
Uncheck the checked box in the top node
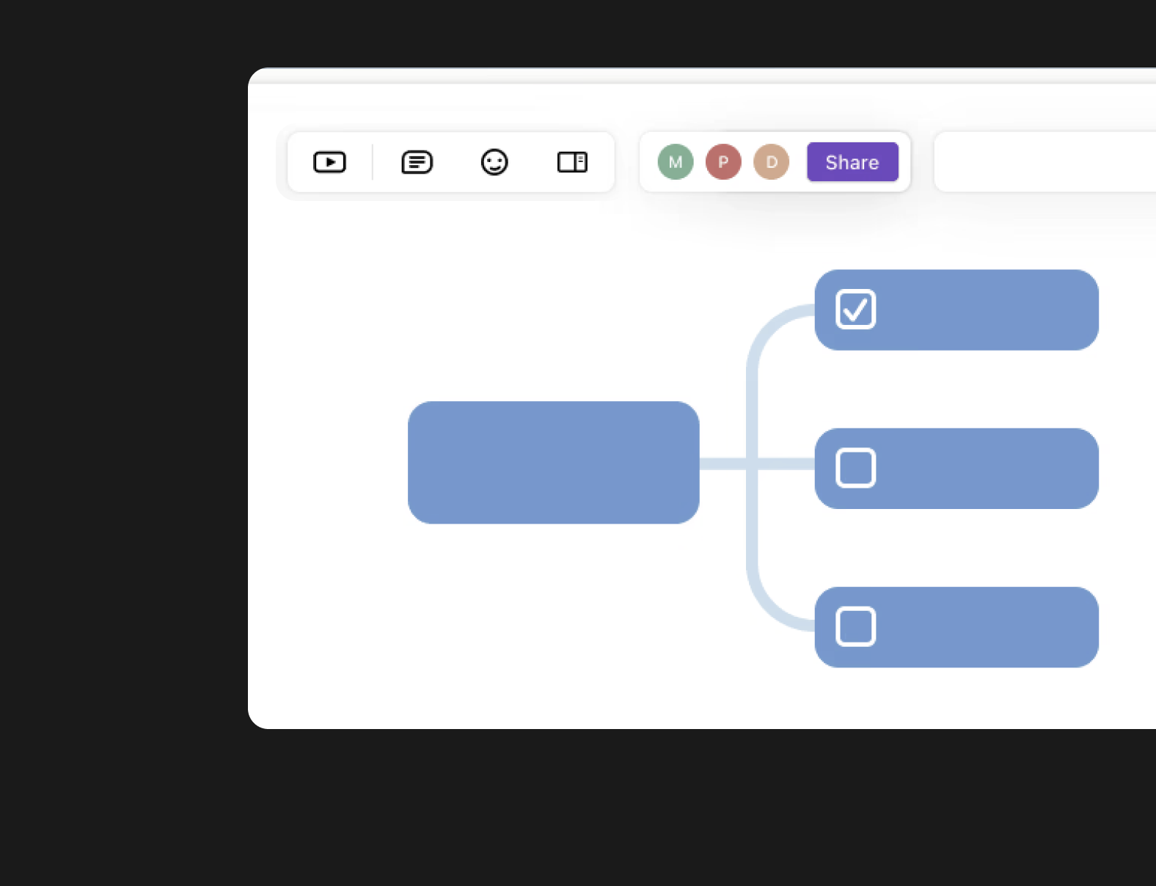point(856,310)
